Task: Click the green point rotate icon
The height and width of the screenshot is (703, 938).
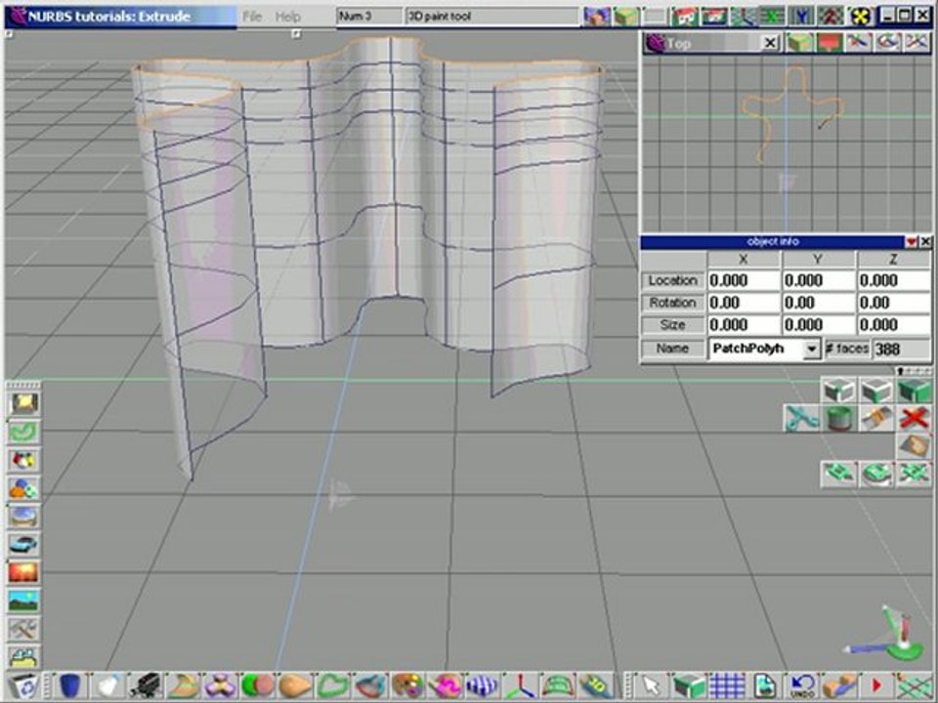Action: 877,475
